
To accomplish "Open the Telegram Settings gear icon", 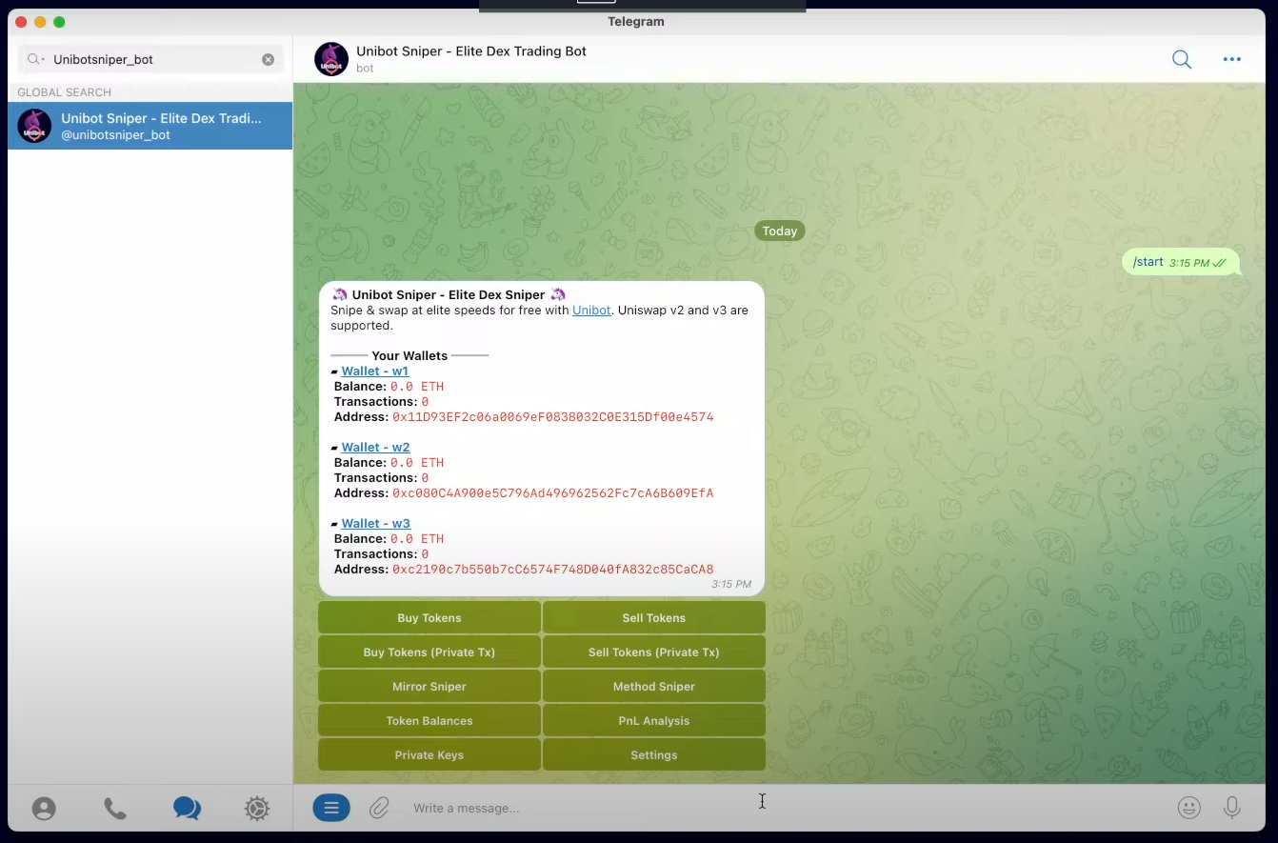I will 257,809.
